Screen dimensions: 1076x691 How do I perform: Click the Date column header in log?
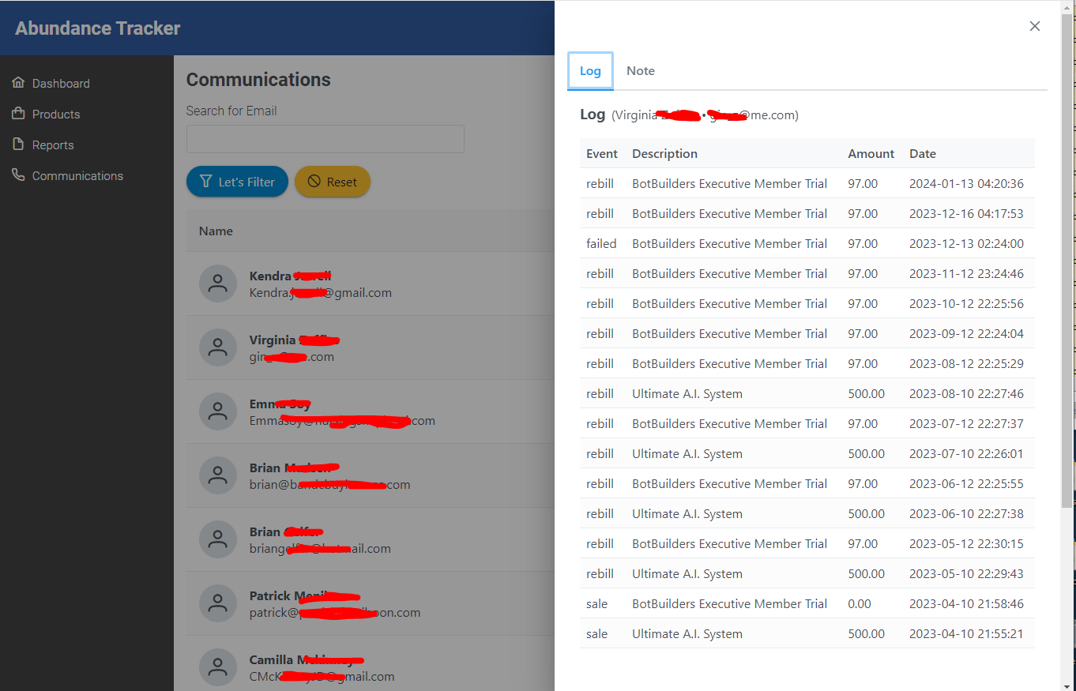point(923,154)
